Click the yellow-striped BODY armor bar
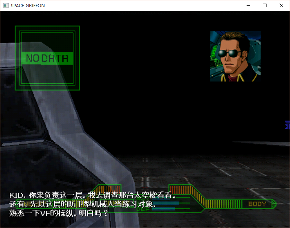290x228 pixels. coord(223,204)
